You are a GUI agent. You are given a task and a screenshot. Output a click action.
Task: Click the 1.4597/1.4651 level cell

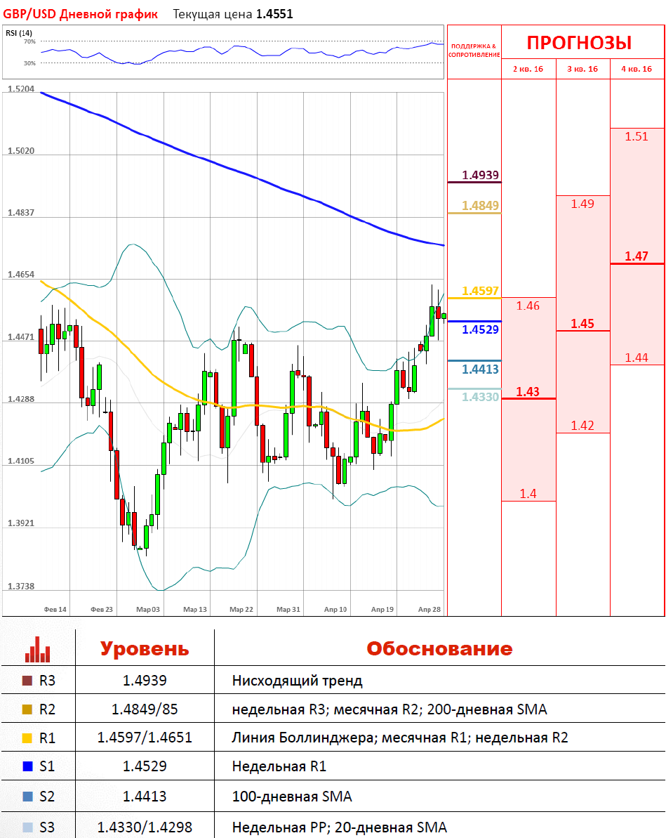[145, 738]
